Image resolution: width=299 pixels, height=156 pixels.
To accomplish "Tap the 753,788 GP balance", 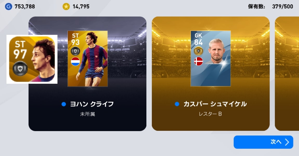I will pyautogui.click(x=25, y=6).
